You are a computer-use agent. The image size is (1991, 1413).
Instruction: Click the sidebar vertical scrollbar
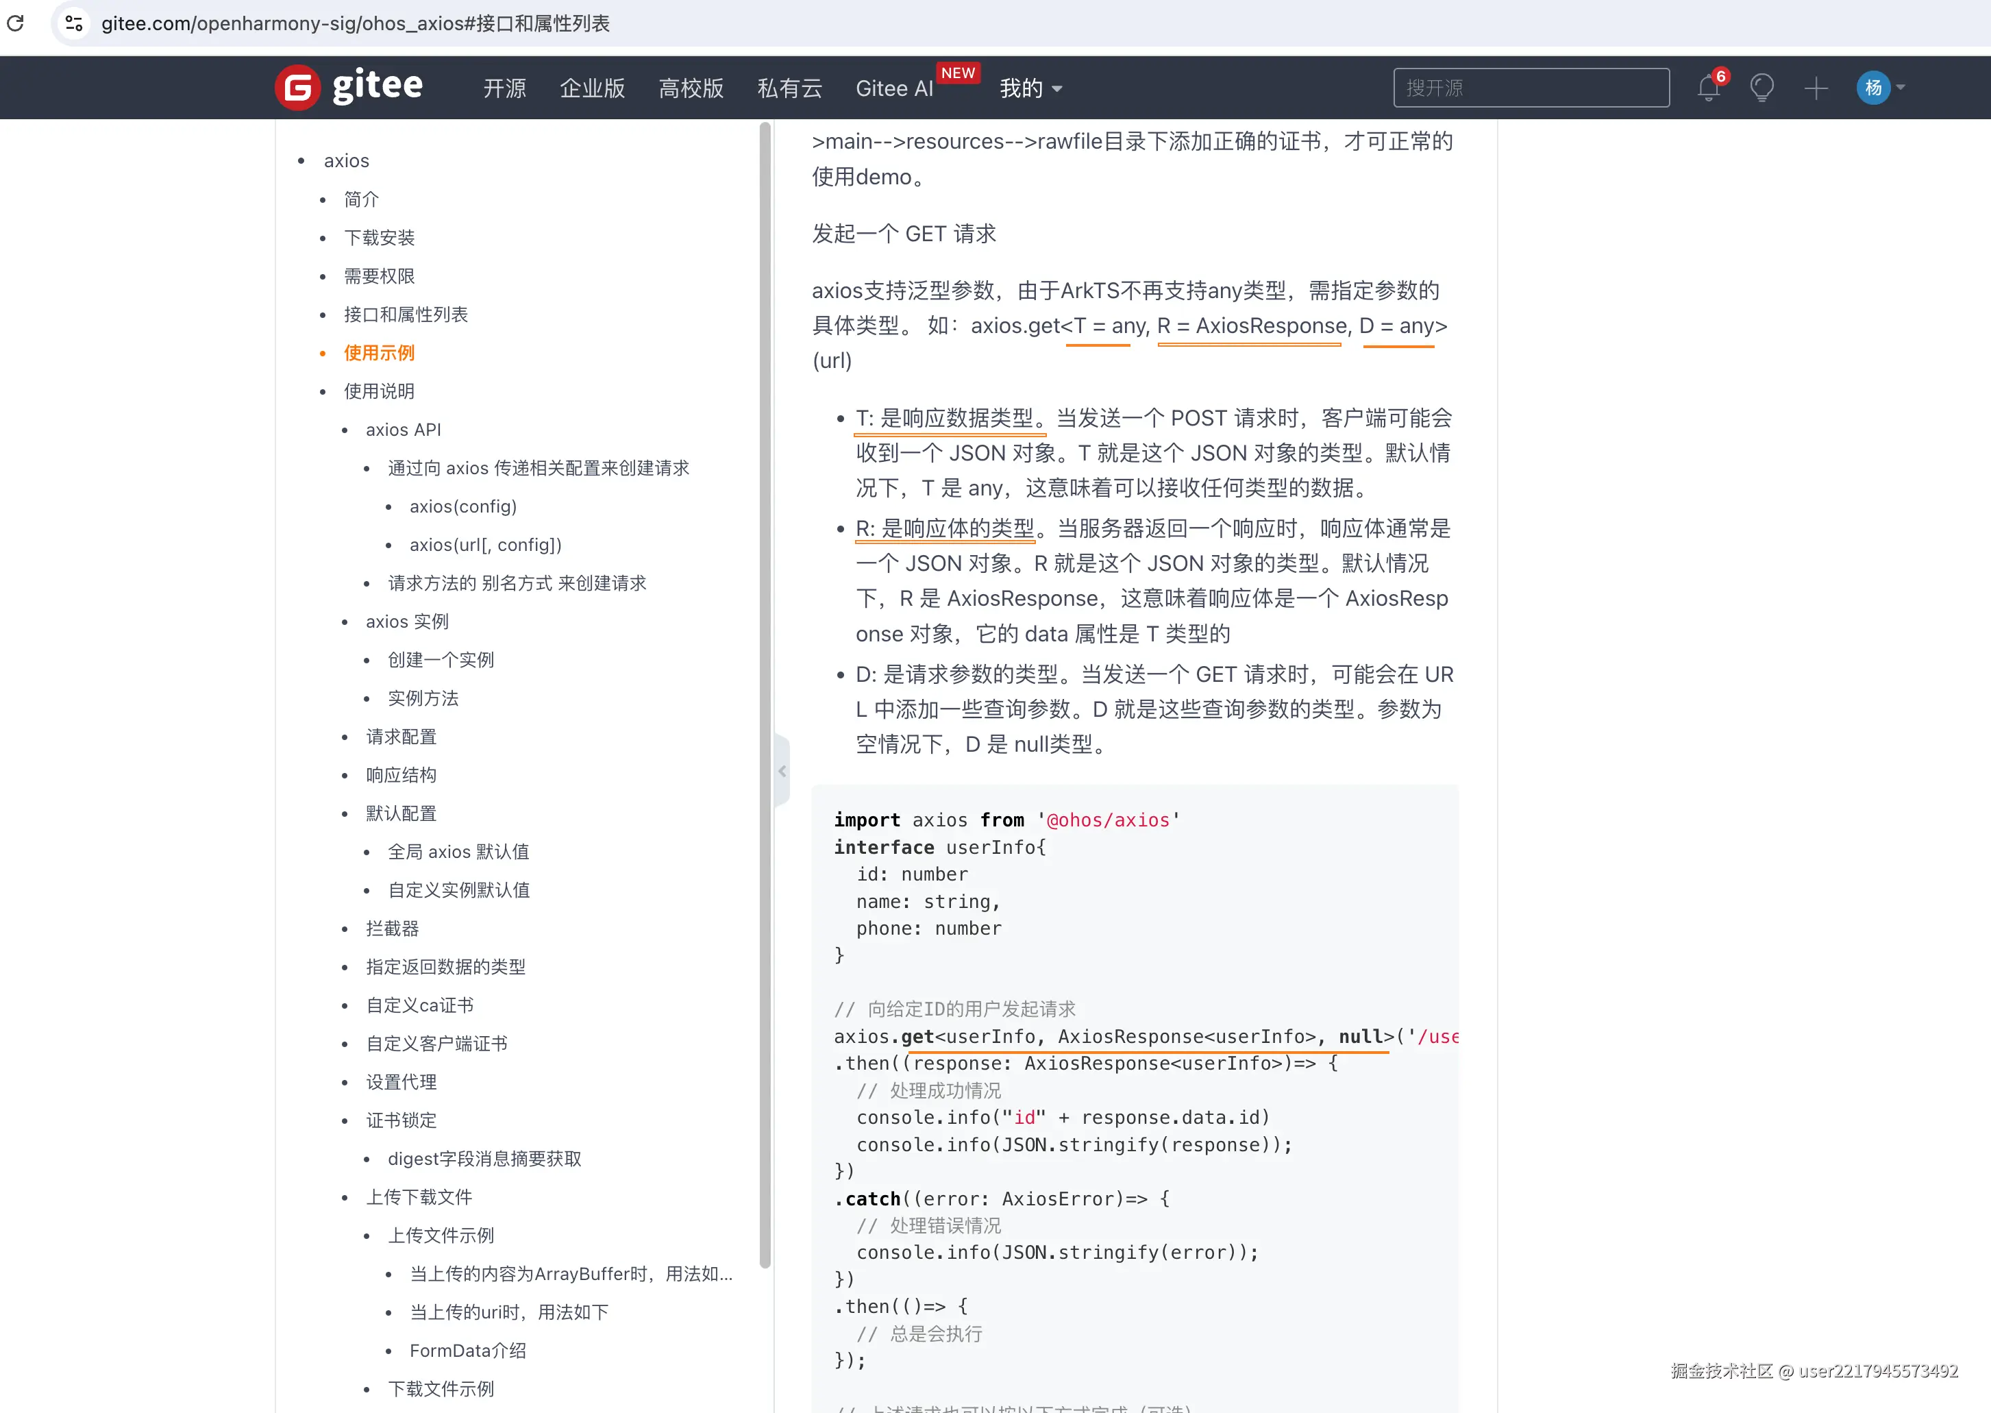(x=765, y=696)
